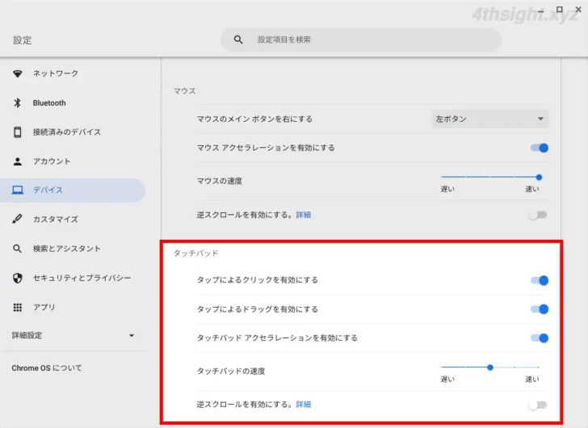Click 遅い label under touchpad speed
Screen dimensions: 588x428
tap(447, 380)
